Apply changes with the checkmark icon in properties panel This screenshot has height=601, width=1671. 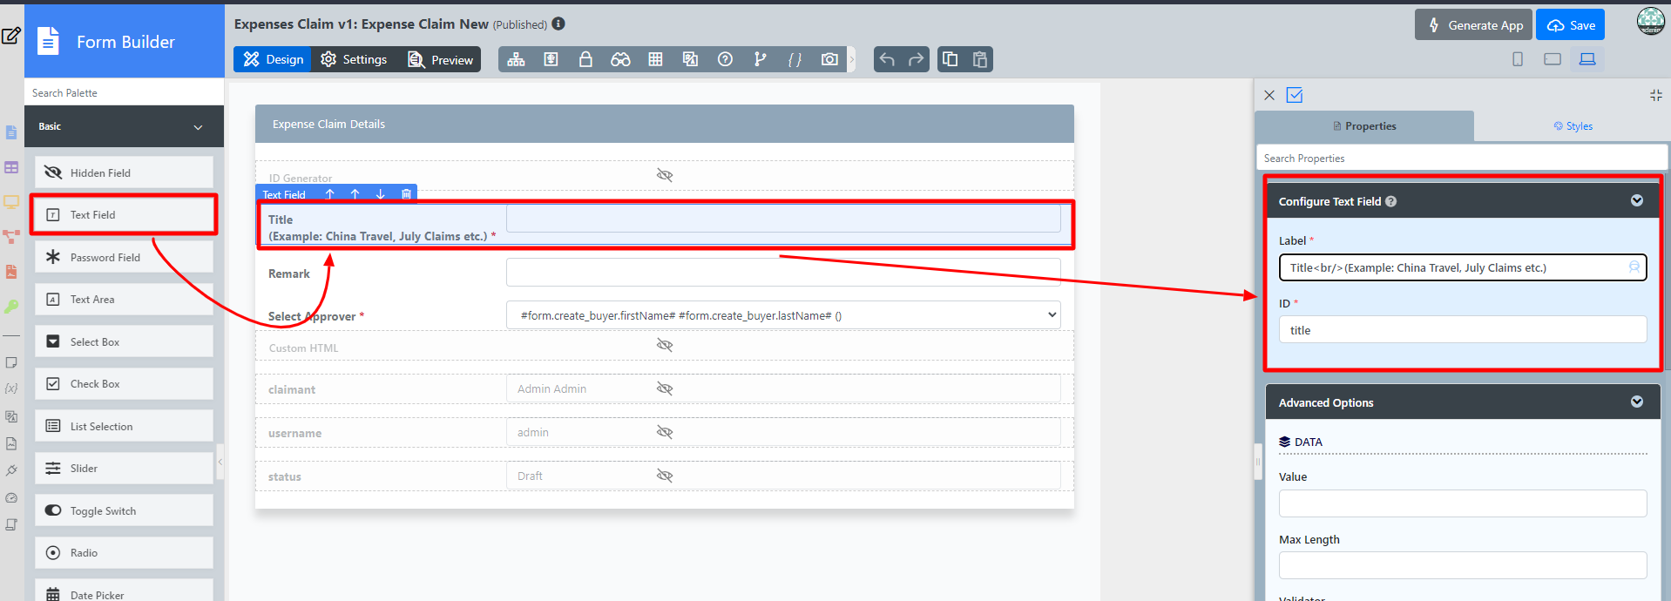pos(1295,95)
